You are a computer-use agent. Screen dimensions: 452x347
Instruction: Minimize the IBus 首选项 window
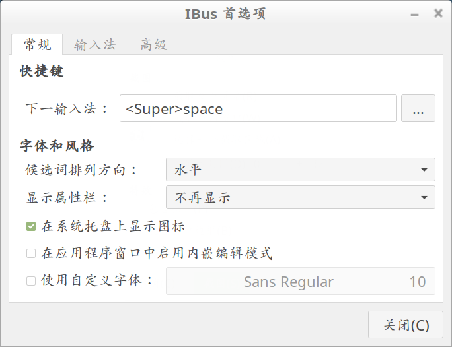tap(414, 13)
